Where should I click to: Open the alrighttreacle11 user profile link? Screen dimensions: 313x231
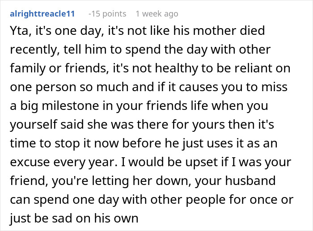(x=42, y=14)
